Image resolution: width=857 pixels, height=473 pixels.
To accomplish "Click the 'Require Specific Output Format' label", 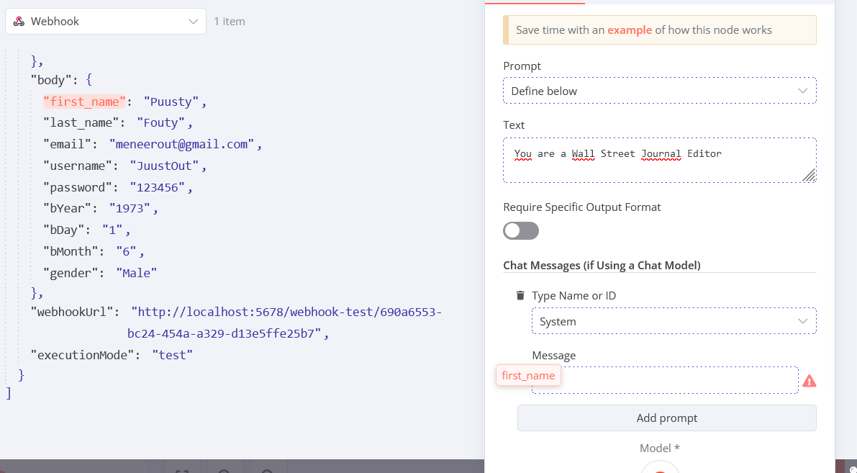I will 582,207.
